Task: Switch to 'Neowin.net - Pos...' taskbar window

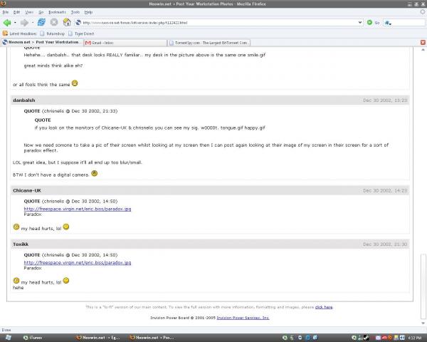Action: tap(152, 338)
